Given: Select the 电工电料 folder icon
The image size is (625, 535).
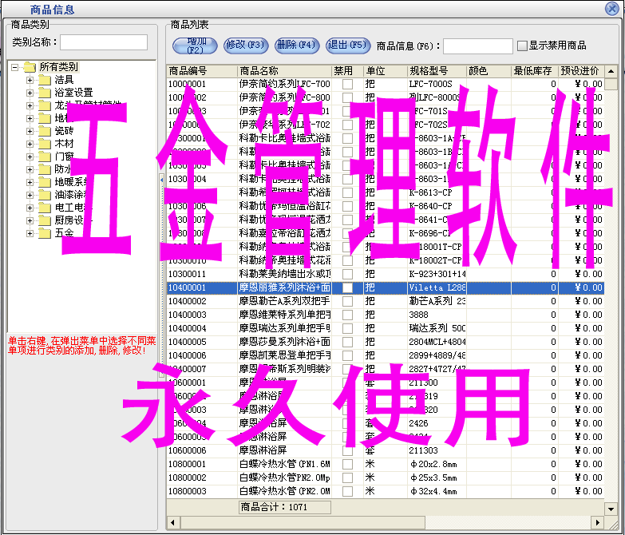Looking at the screenshot, I should coord(45,208).
